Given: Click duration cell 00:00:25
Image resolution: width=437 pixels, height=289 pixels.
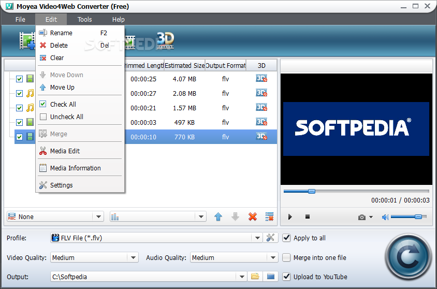Looking at the screenshot, I should pyautogui.click(x=143, y=79).
